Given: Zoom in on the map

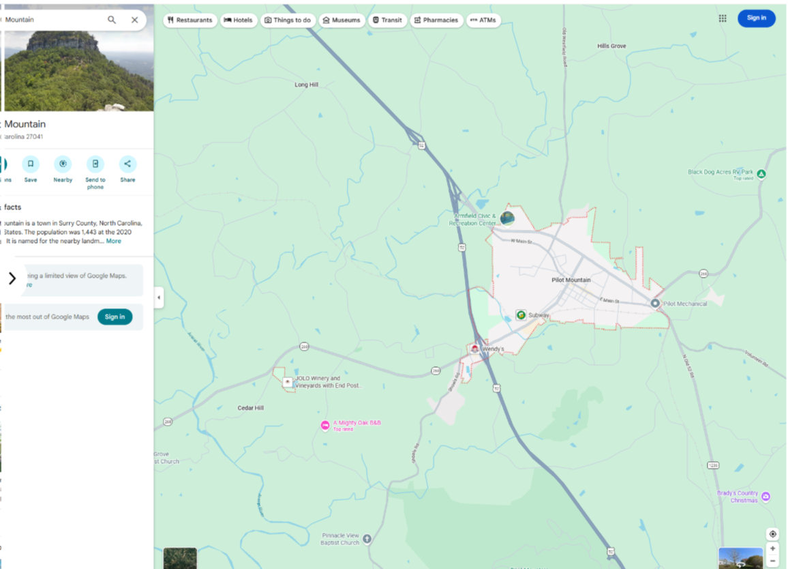Looking at the screenshot, I should pos(772,549).
